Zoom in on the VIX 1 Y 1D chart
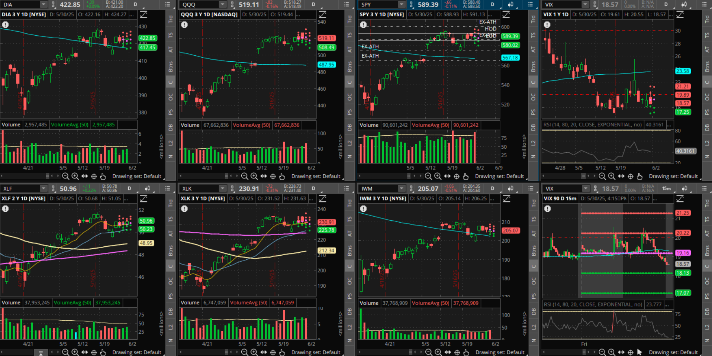This screenshot has width=712, height=356. (x=612, y=176)
